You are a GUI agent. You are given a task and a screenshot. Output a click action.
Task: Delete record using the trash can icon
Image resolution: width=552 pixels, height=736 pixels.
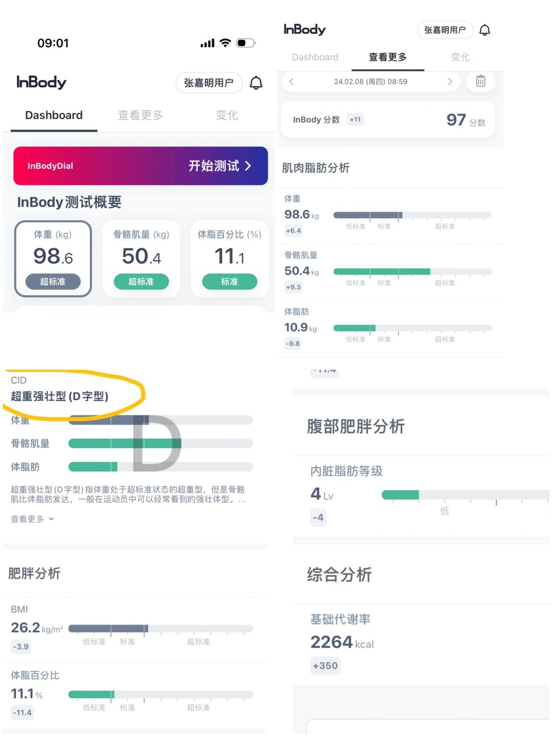click(x=480, y=81)
